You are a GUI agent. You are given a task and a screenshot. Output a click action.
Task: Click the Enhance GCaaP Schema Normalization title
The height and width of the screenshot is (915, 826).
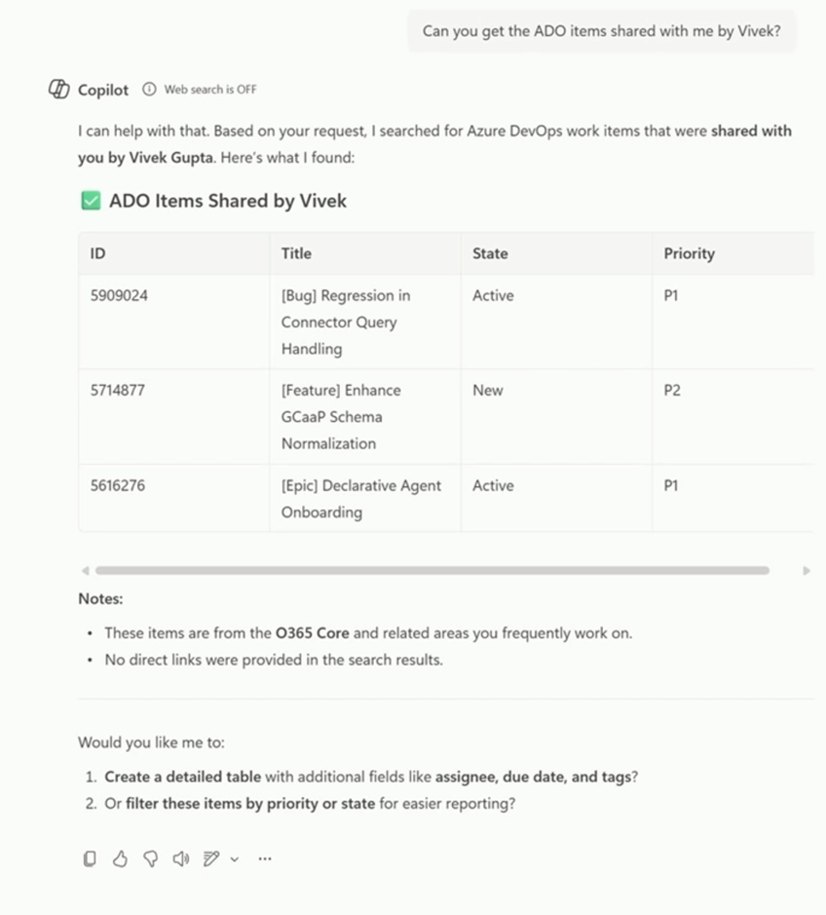click(341, 417)
